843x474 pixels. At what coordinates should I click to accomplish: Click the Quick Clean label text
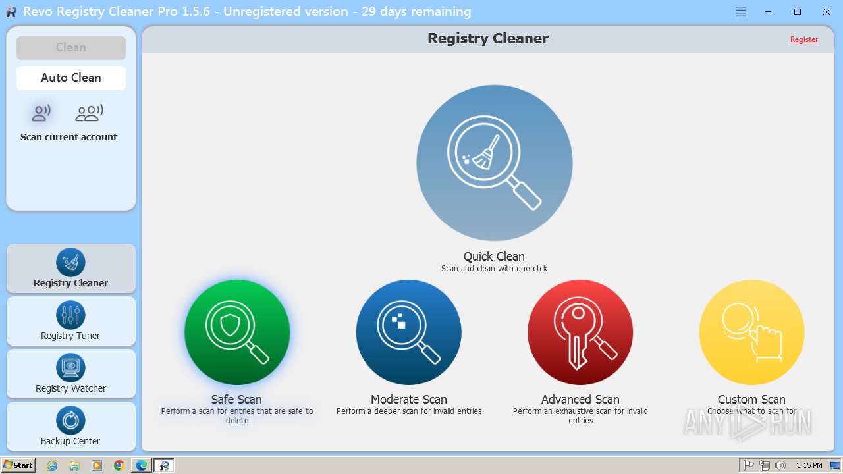click(494, 257)
